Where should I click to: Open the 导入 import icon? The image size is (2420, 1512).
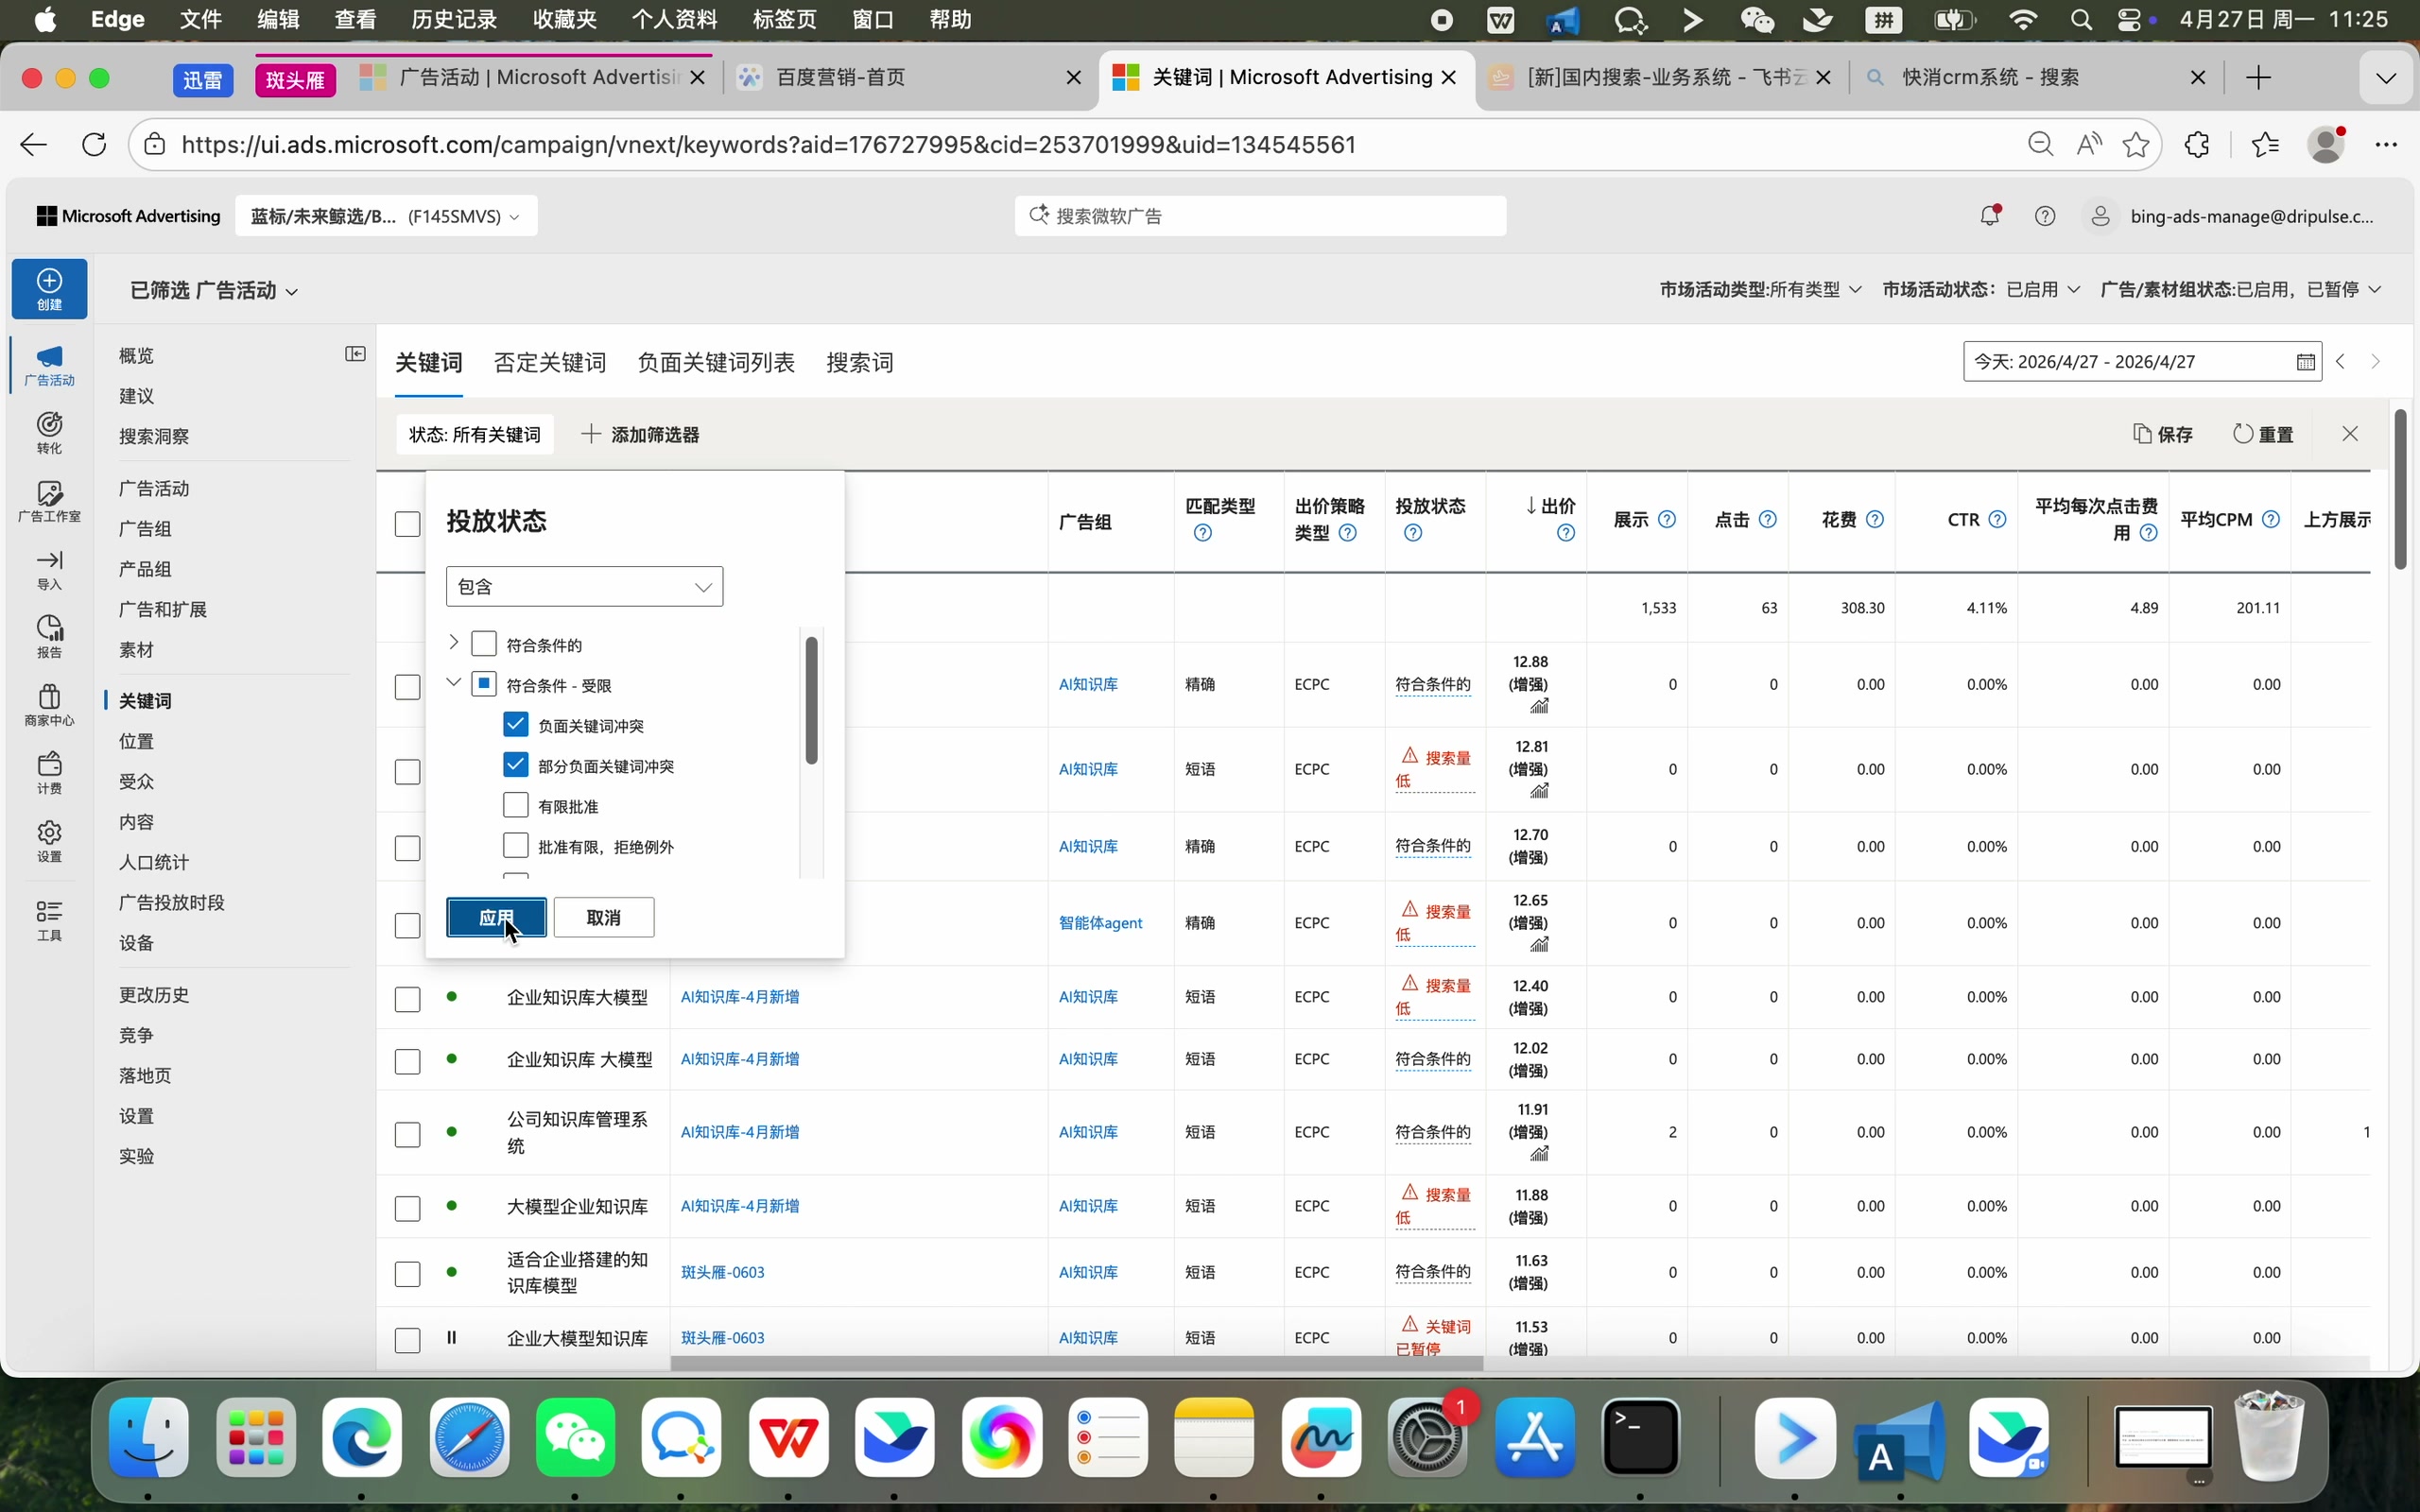click(49, 569)
